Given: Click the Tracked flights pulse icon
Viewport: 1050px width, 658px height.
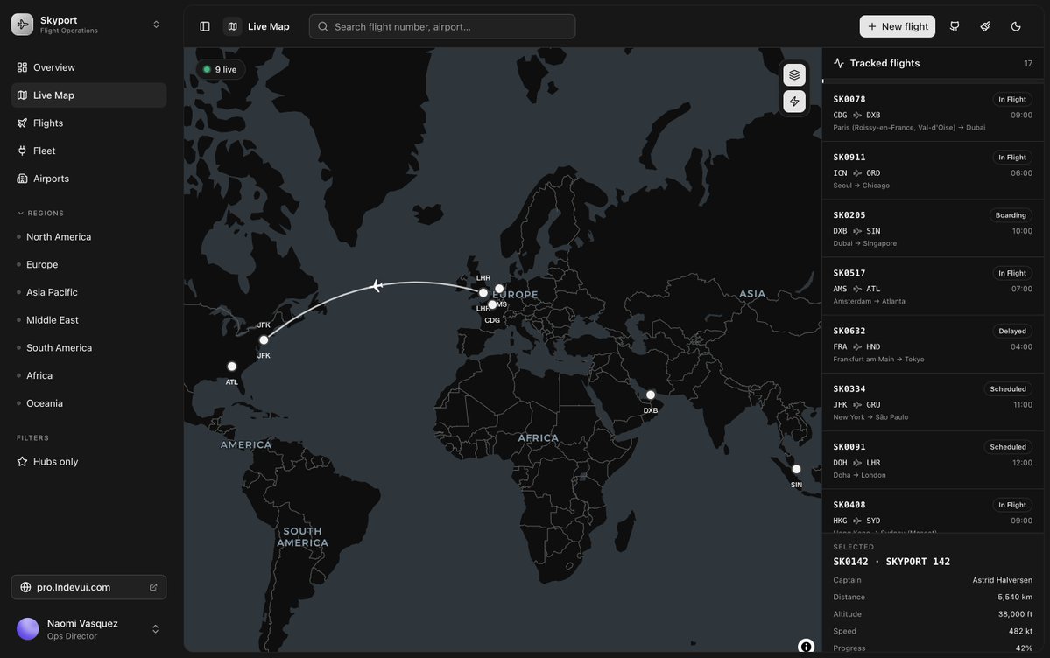Looking at the screenshot, I should click(x=838, y=63).
